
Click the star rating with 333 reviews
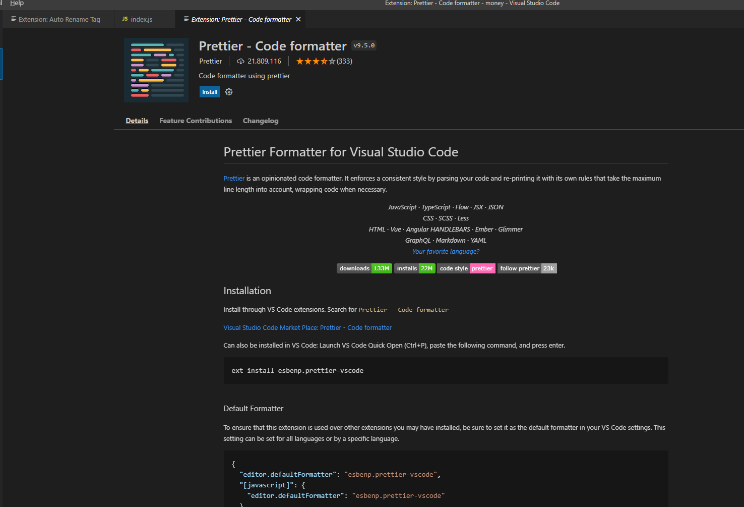(324, 61)
